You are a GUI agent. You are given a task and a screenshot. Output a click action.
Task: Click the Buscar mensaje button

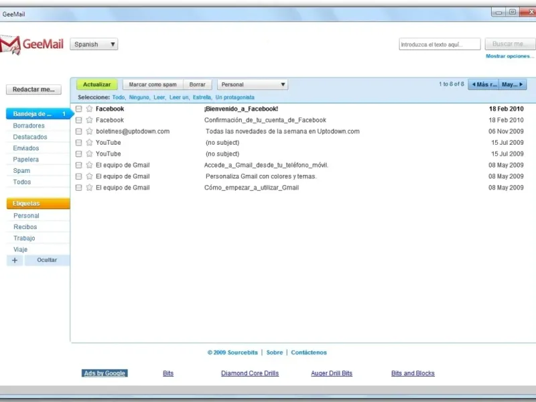click(x=511, y=44)
